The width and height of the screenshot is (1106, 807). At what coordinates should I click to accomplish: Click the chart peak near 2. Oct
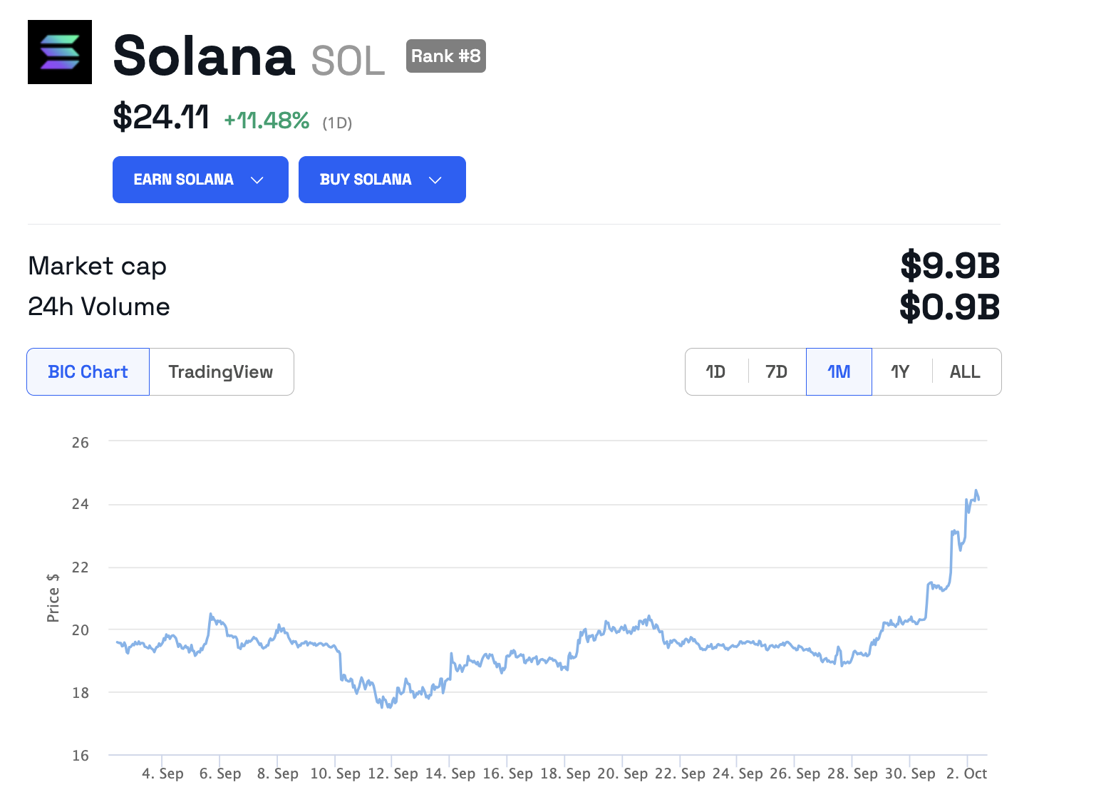976,490
